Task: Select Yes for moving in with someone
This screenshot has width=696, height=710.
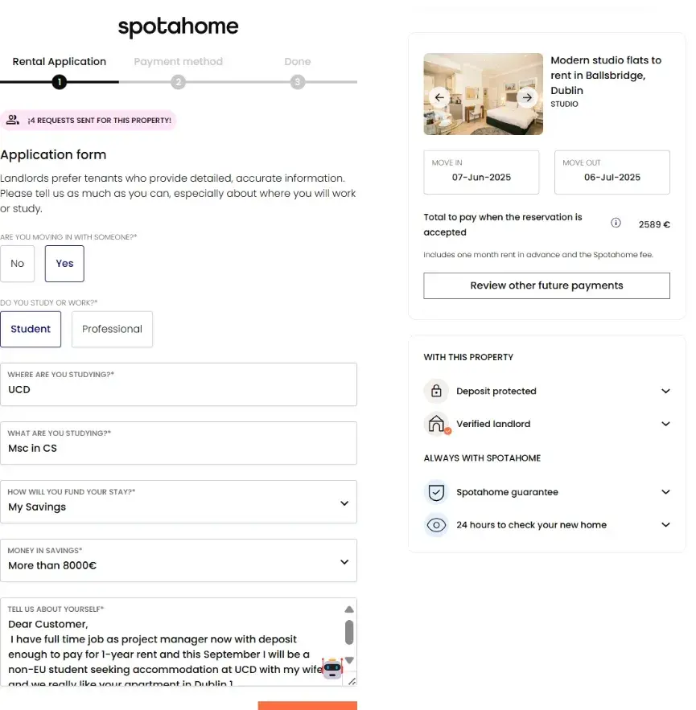Action: (x=64, y=264)
